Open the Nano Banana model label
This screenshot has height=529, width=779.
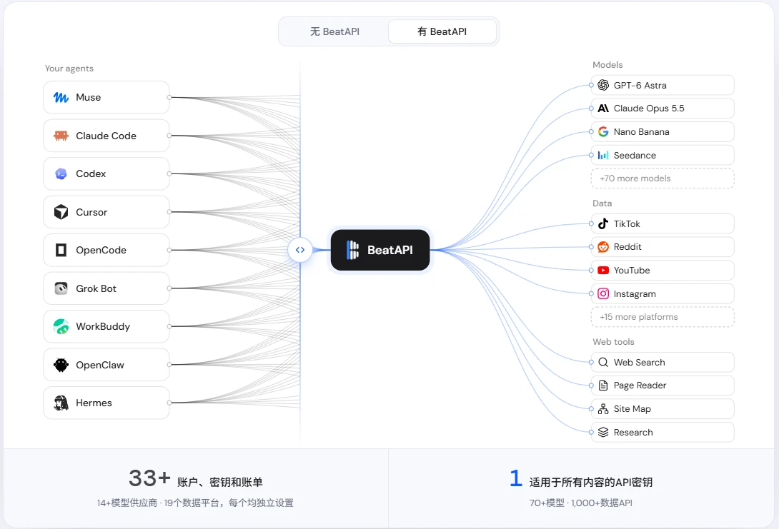641,131
